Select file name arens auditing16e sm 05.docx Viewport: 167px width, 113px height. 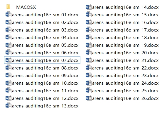[45, 45]
